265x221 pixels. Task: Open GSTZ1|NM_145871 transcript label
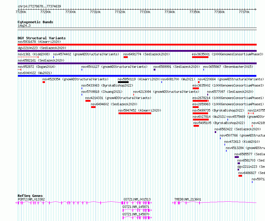136,207
